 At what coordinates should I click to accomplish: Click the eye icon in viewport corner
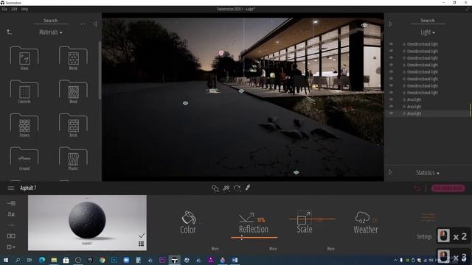click(364, 25)
